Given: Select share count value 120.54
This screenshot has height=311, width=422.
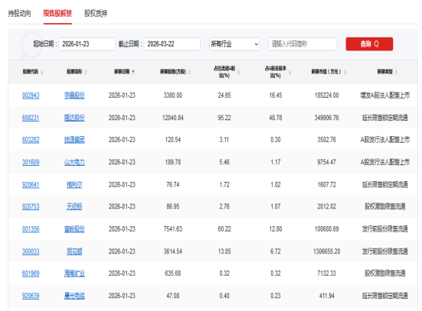Looking at the screenshot, I should [x=173, y=140].
